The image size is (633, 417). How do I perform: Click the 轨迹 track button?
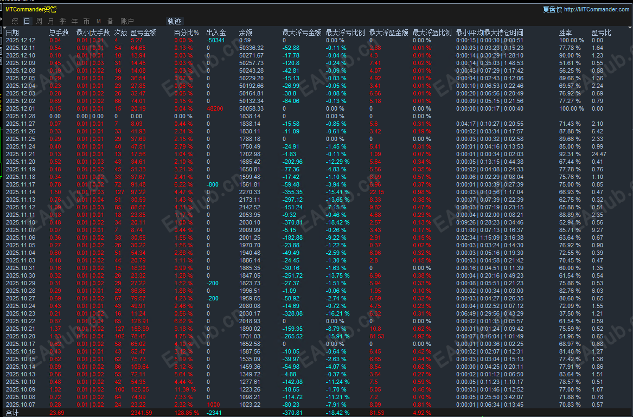pyautogui.click(x=175, y=21)
